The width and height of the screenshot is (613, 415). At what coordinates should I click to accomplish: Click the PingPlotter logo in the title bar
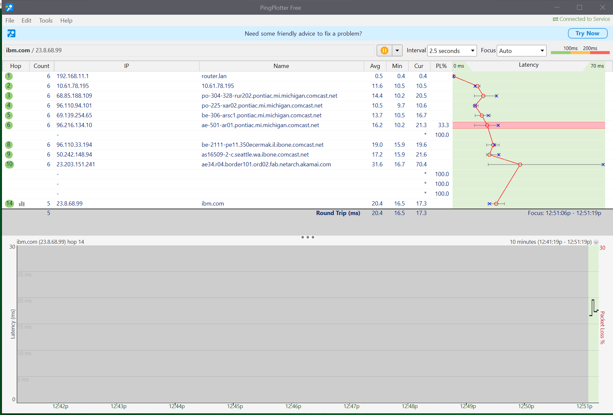(9, 7)
